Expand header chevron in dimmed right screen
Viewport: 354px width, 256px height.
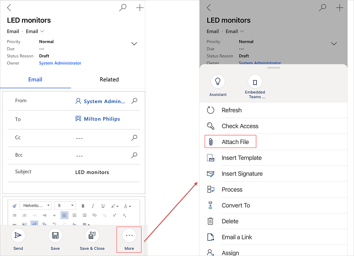tap(334, 43)
